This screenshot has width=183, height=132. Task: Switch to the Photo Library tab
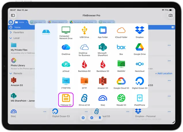tap(58, 22)
